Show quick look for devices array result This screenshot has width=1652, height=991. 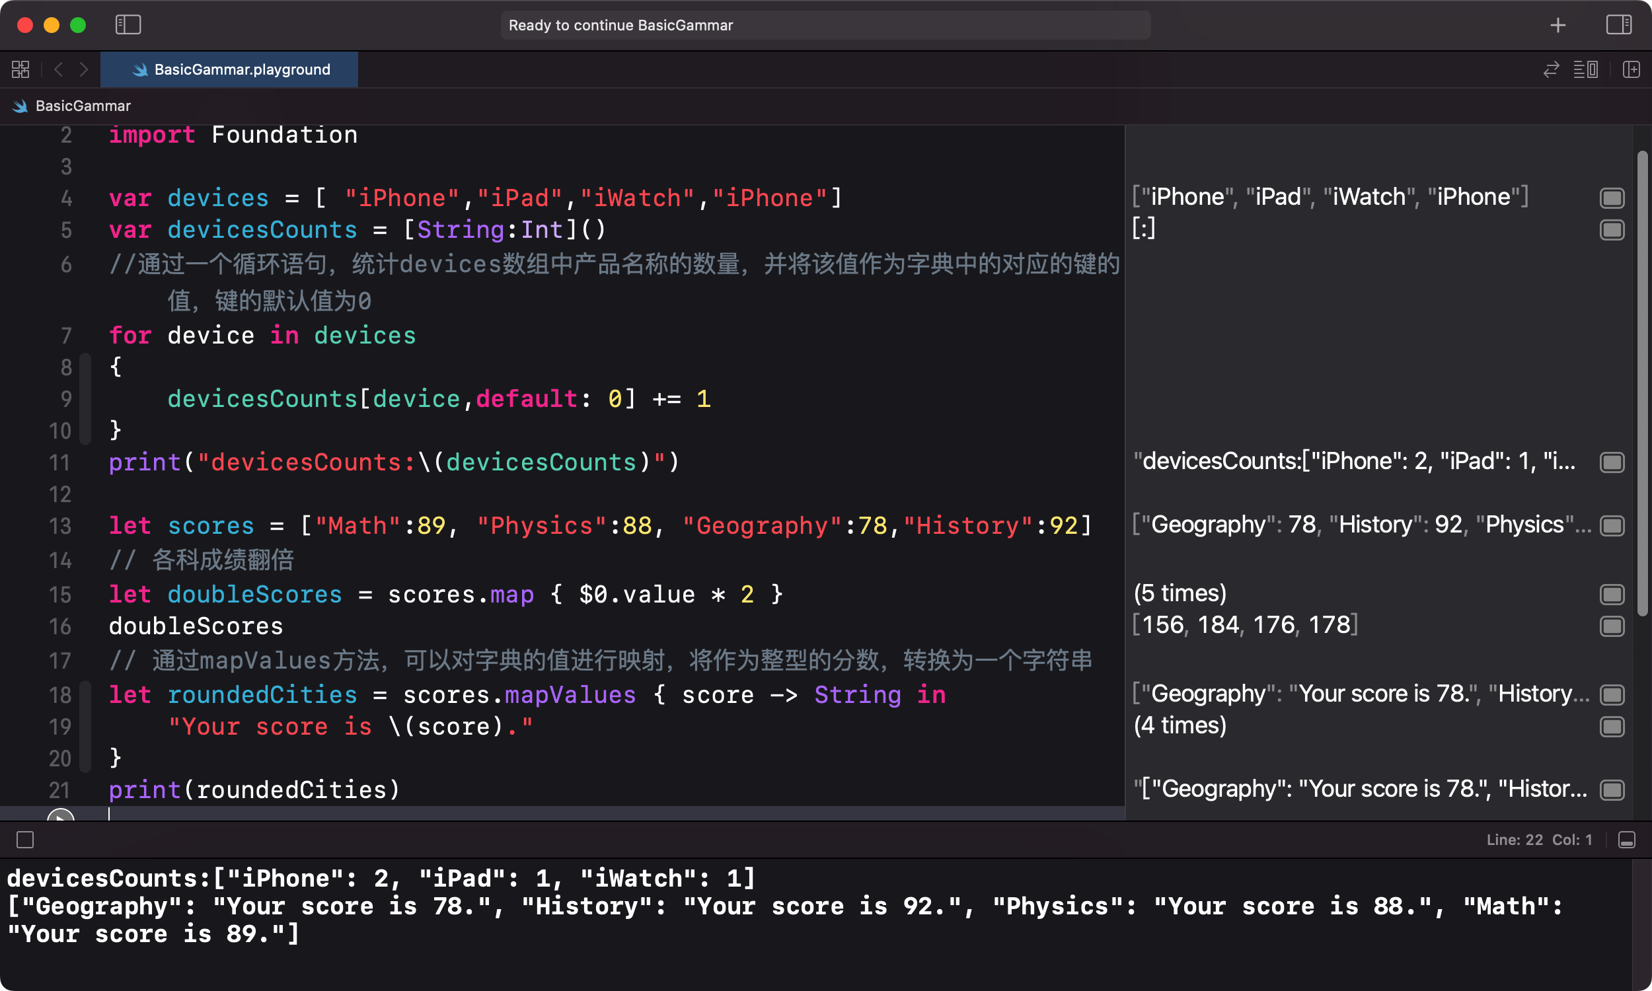[1612, 198]
